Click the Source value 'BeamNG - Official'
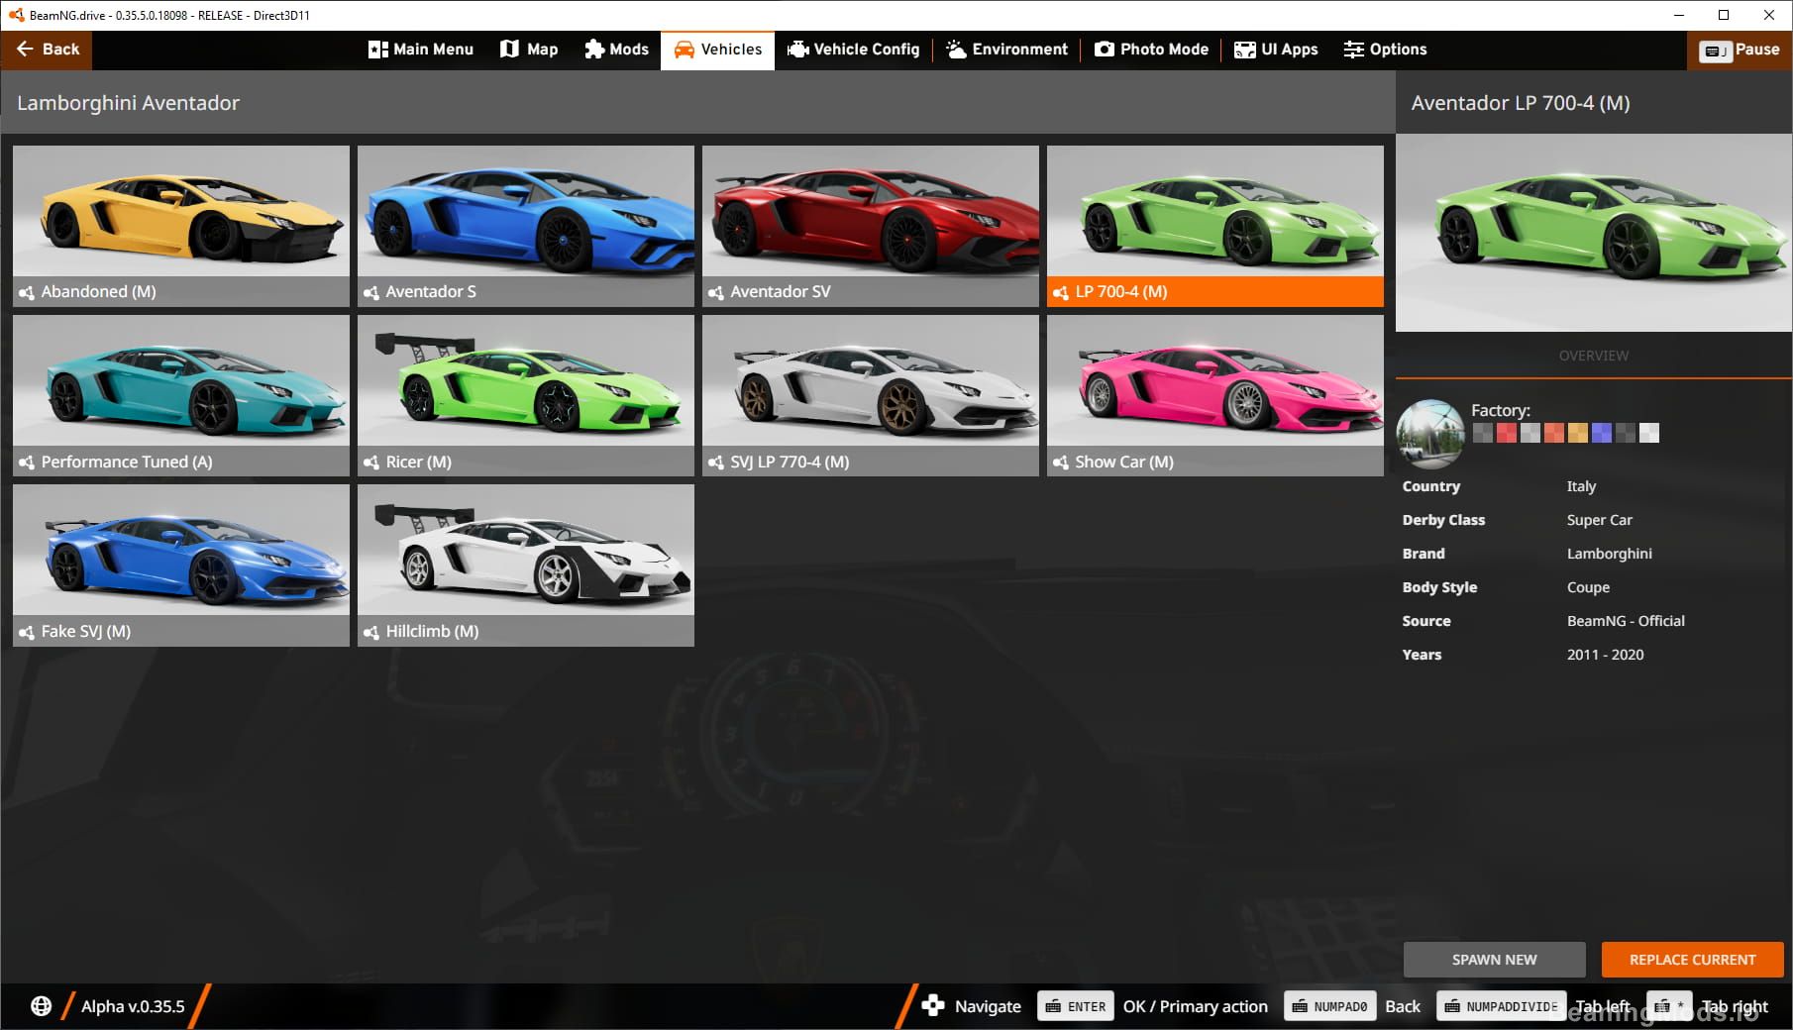 [1626, 621]
